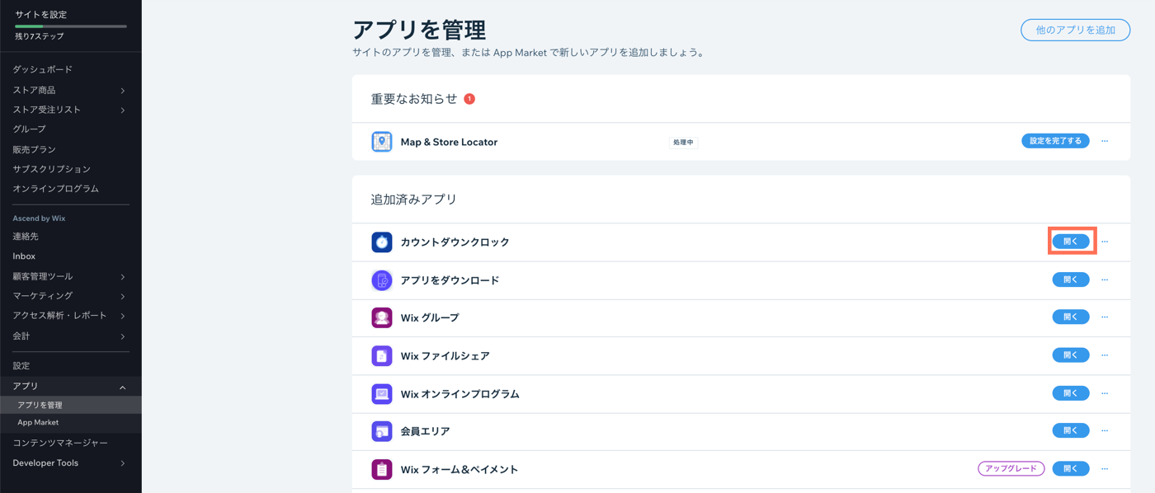This screenshot has height=493, width=1155.
Task: Go to ダッシュボード in the sidebar
Action: point(42,69)
